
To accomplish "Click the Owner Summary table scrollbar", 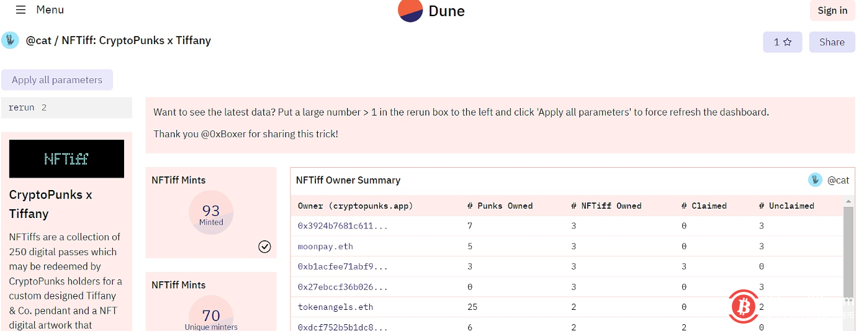I will [847, 261].
